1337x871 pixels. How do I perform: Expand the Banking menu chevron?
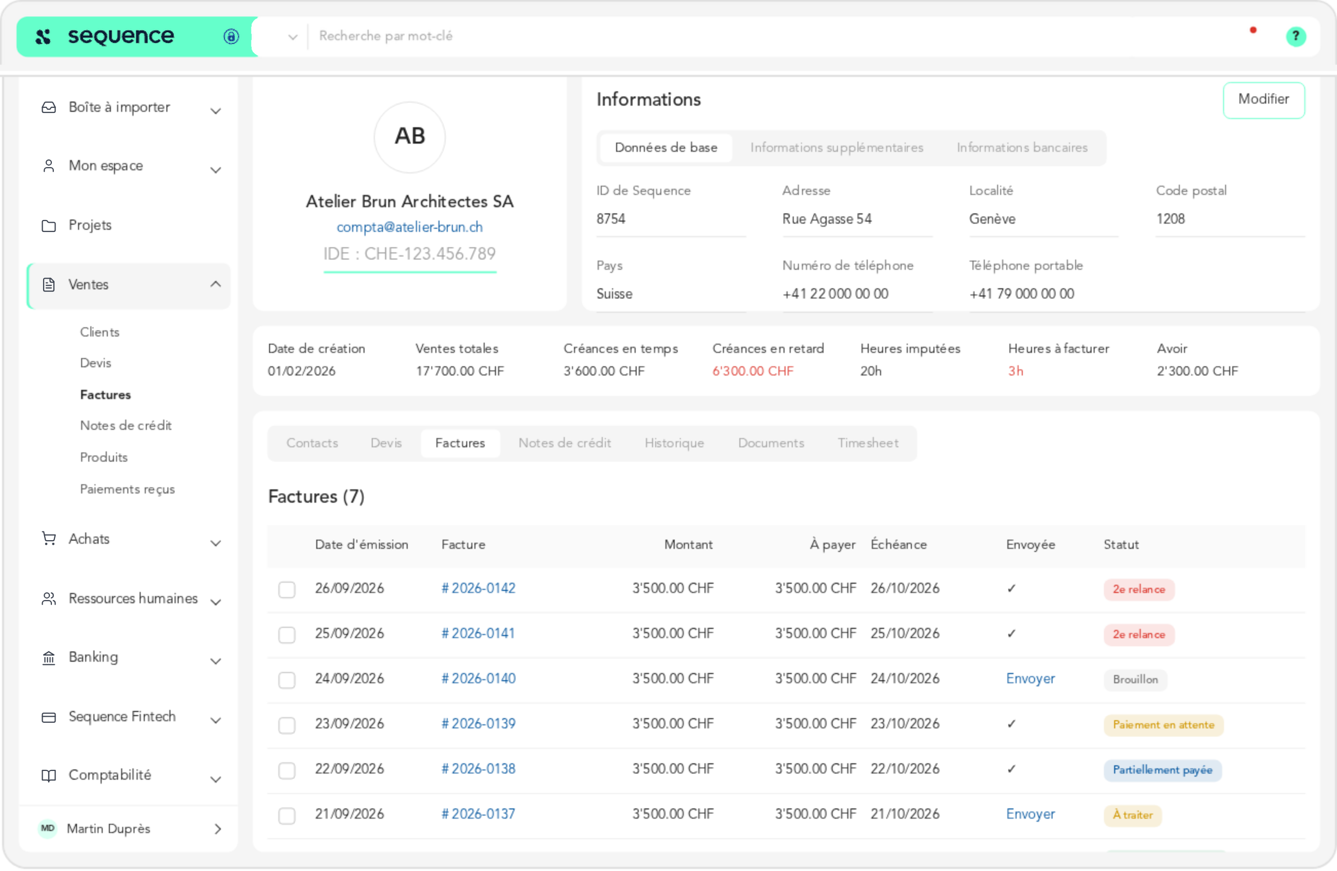pos(215,661)
